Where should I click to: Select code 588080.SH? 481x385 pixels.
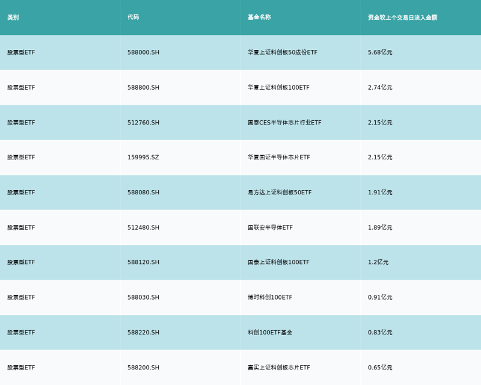point(143,192)
